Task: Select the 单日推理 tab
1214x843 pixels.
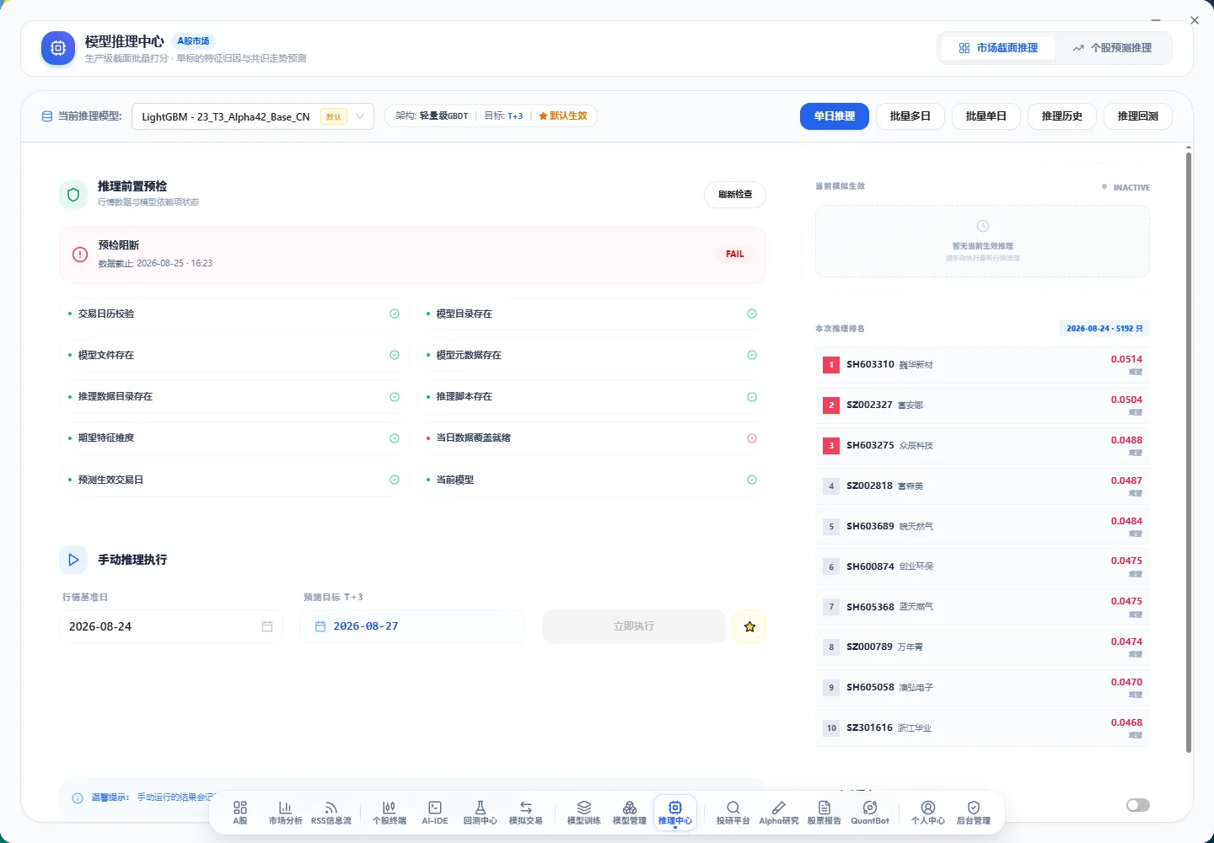Action: (835, 116)
